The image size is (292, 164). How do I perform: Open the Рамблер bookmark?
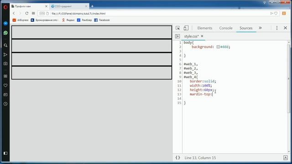(x=84, y=20)
